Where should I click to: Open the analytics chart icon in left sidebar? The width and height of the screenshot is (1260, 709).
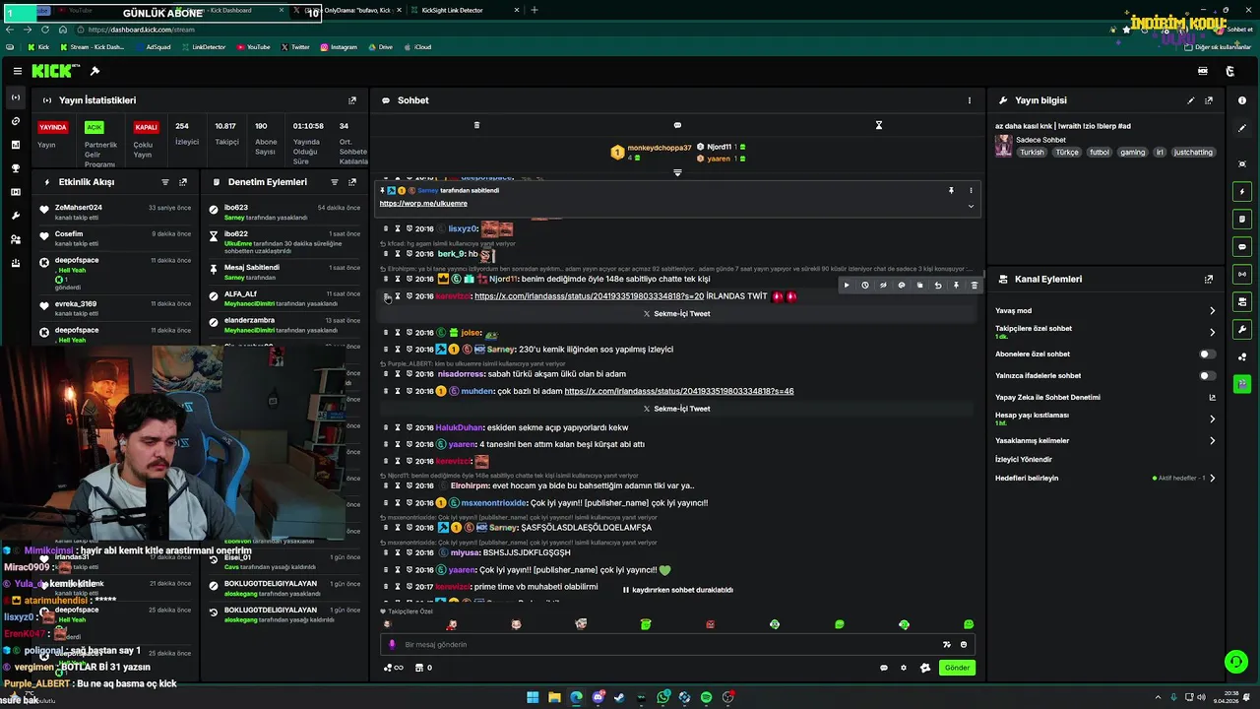pyautogui.click(x=15, y=145)
